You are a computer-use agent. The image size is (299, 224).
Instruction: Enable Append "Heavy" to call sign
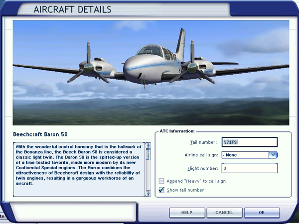tap(161, 181)
